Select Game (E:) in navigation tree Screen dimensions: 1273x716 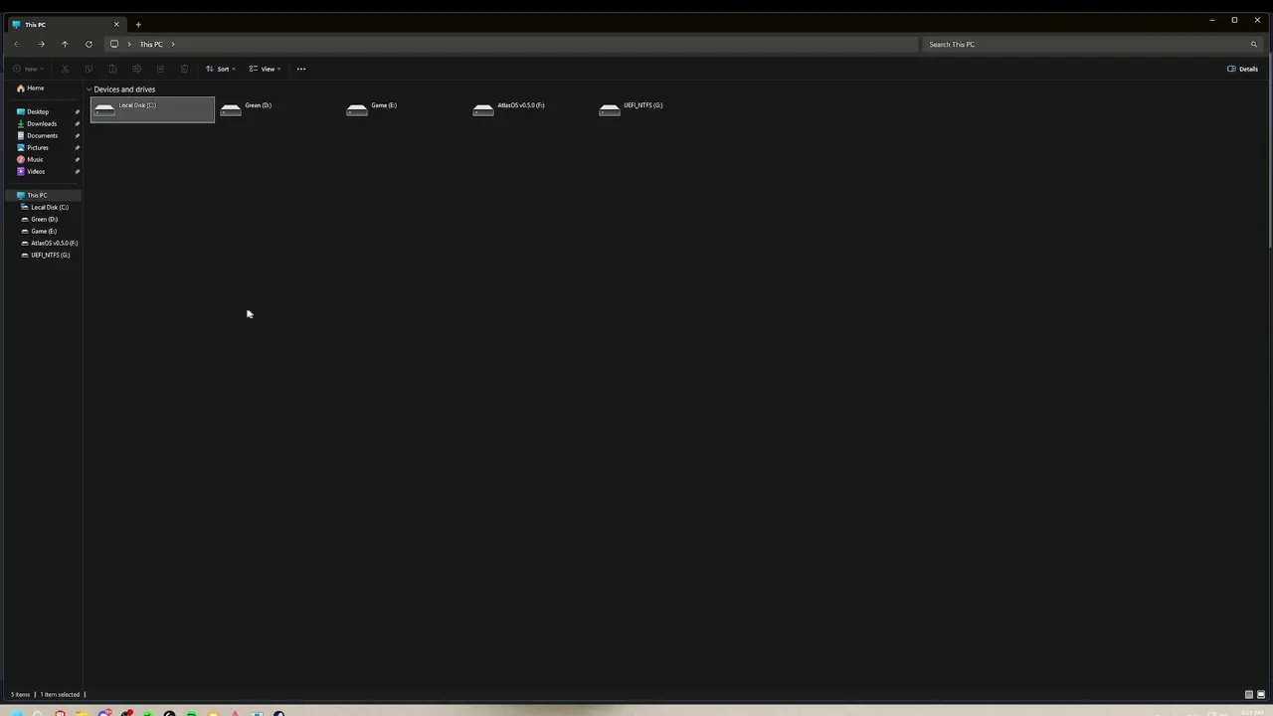point(43,231)
